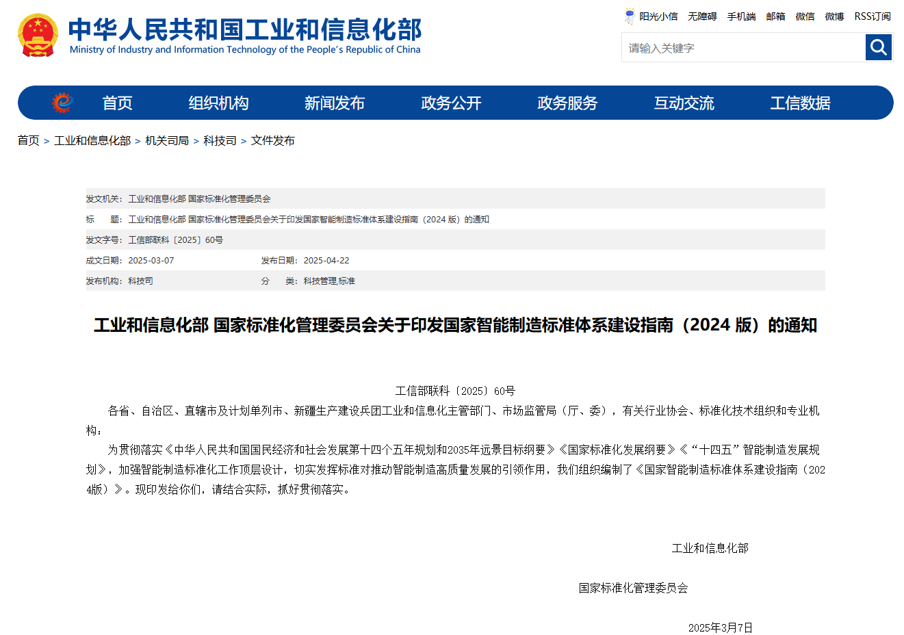Go to 首页 in the breadcrumb
The width and height of the screenshot is (904, 635).
point(29,140)
